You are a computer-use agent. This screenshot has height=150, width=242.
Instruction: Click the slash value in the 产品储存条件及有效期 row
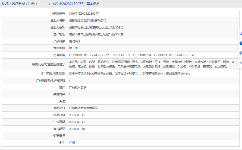[x=70, y=80]
